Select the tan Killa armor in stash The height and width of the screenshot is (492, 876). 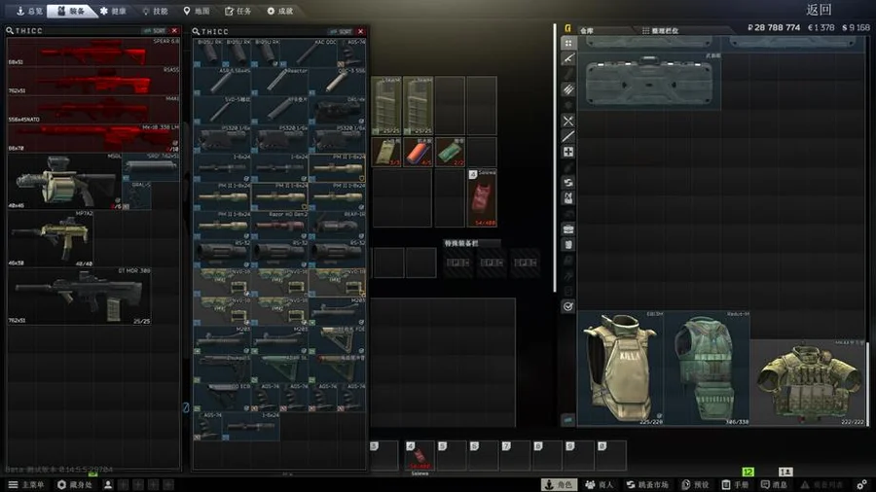pyautogui.click(x=621, y=369)
